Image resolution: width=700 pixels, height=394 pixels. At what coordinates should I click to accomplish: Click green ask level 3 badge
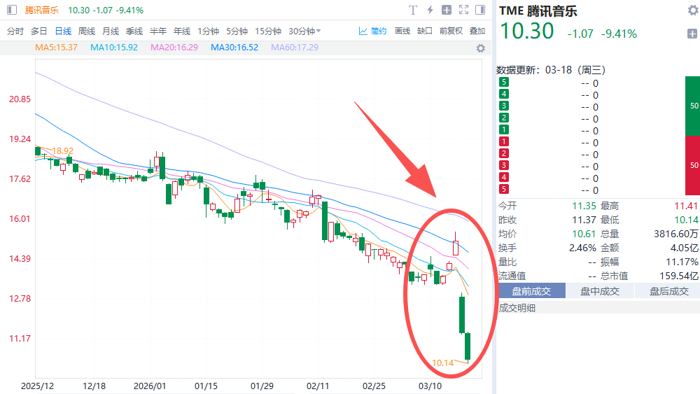tap(504, 106)
